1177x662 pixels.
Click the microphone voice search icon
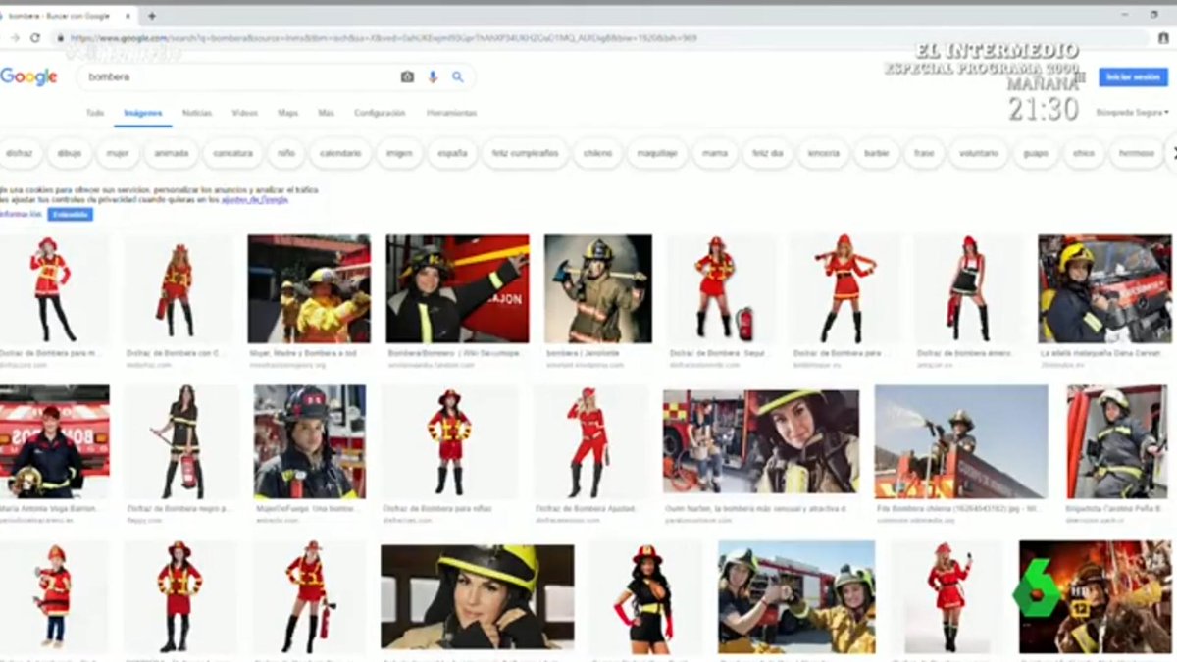pos(433,76)
